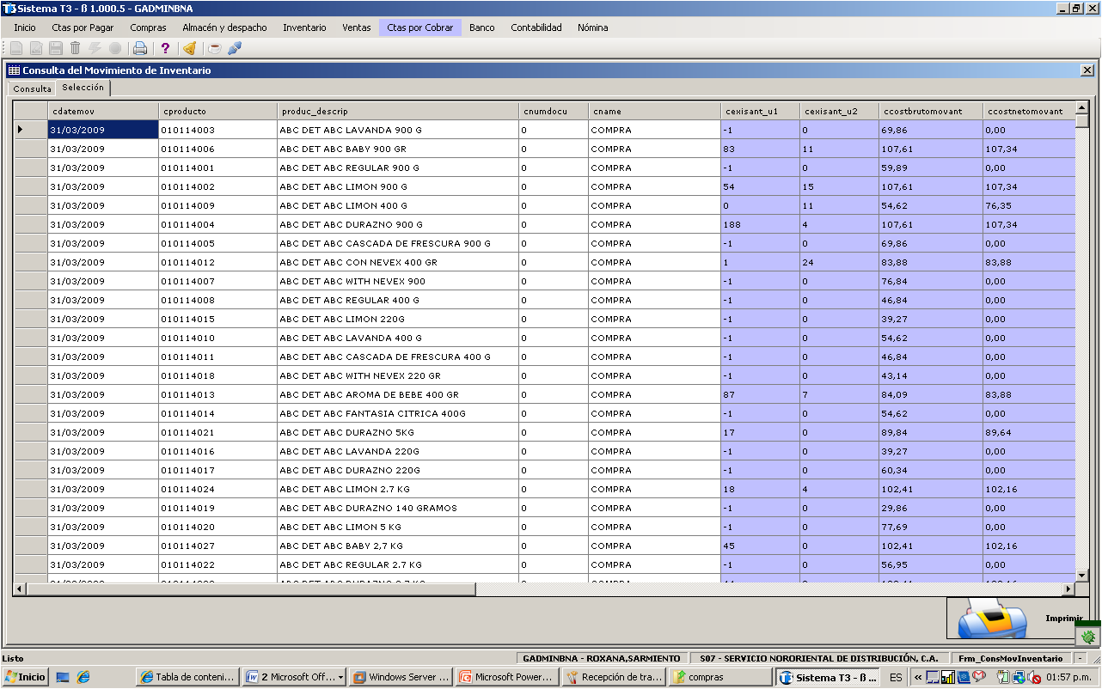Open the Nómina menu
Image resolution: width=1102 pixels, height=689 pixels.
point(592,27)
